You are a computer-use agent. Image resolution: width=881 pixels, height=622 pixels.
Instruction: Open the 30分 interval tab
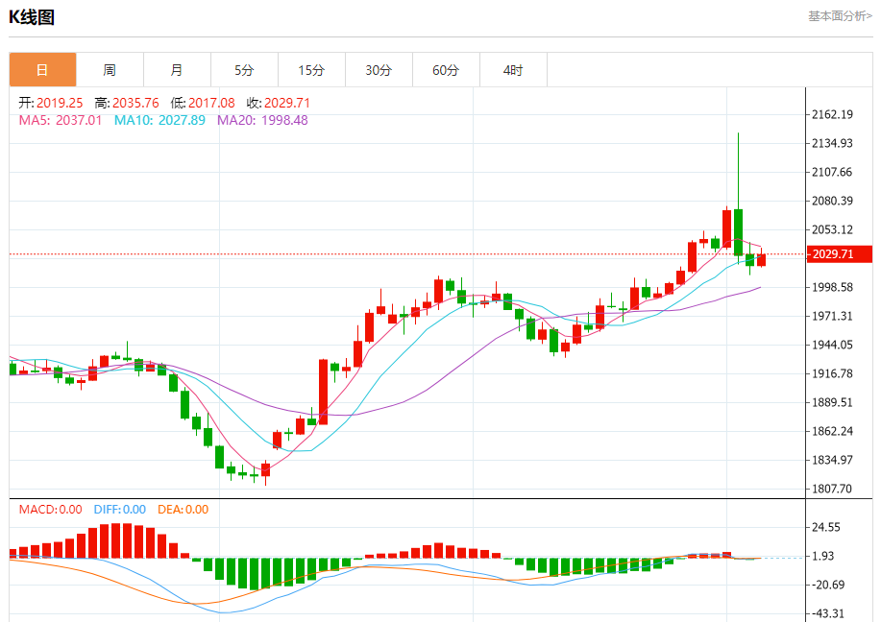pyautogui.click(x=379, y=70)
